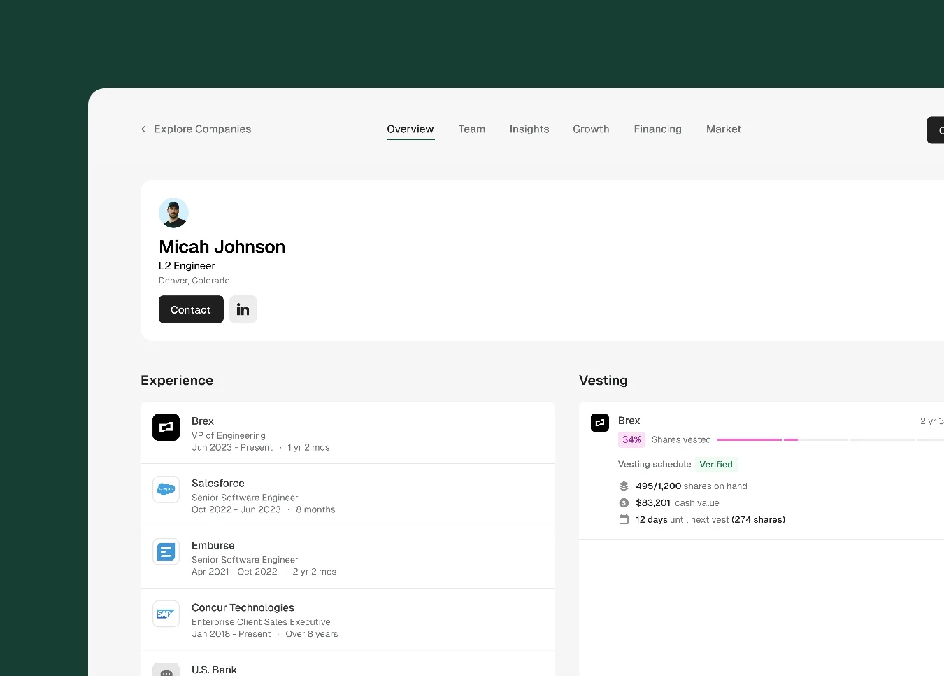The height and width of the screenshot is (676, 944).
Task: Click the Brex logo in Vesting panel
Action: coord(599,423)
